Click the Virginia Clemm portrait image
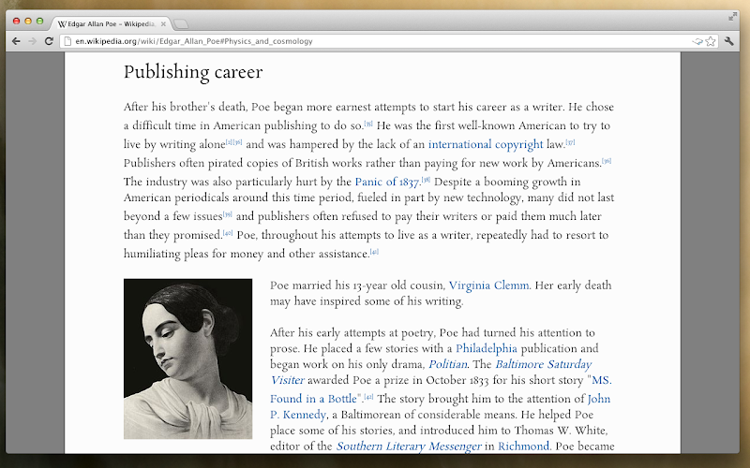The width and height of the screenshot is (750, 468). 188,358
